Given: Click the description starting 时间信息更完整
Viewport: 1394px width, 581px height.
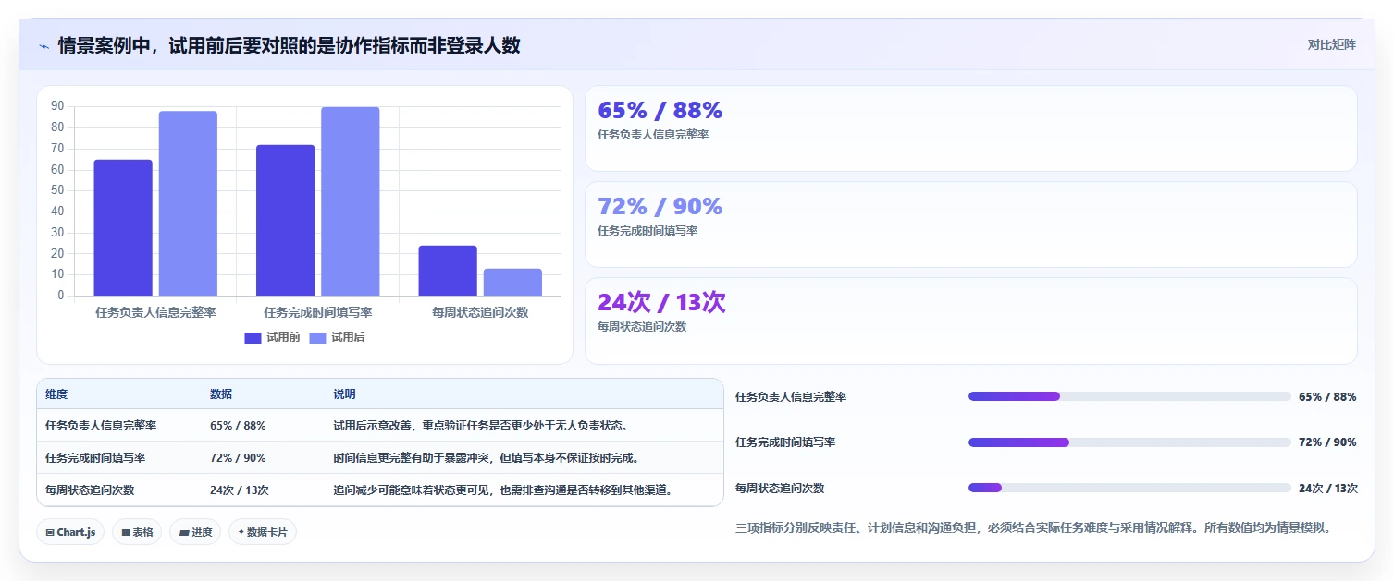Looking at the screenshot, I should click(487, 458).
